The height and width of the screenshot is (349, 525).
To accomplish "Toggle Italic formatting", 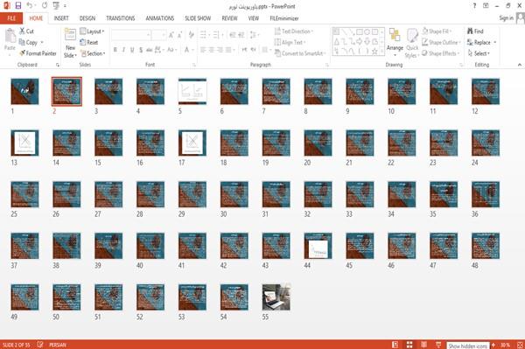I will coord(123,50).
